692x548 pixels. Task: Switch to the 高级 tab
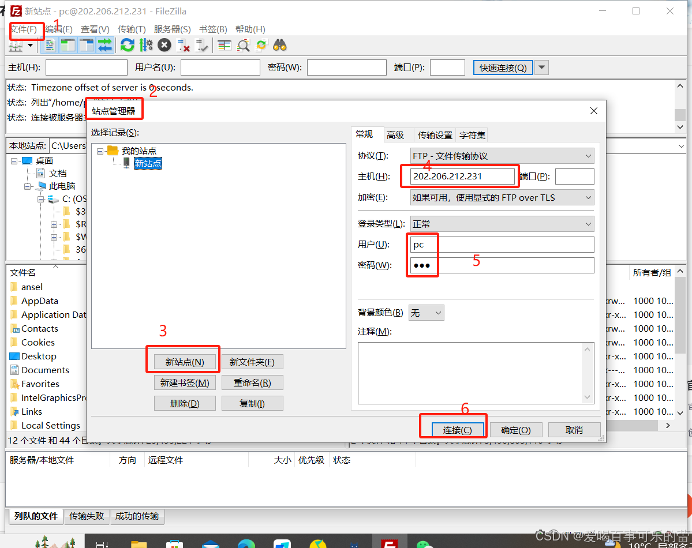(395, 135)
